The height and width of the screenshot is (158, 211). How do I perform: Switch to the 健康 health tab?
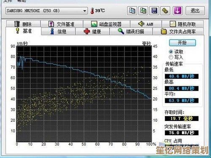(92, 32)
